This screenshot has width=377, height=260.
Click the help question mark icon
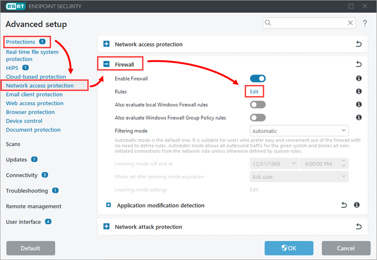[365, 23]
